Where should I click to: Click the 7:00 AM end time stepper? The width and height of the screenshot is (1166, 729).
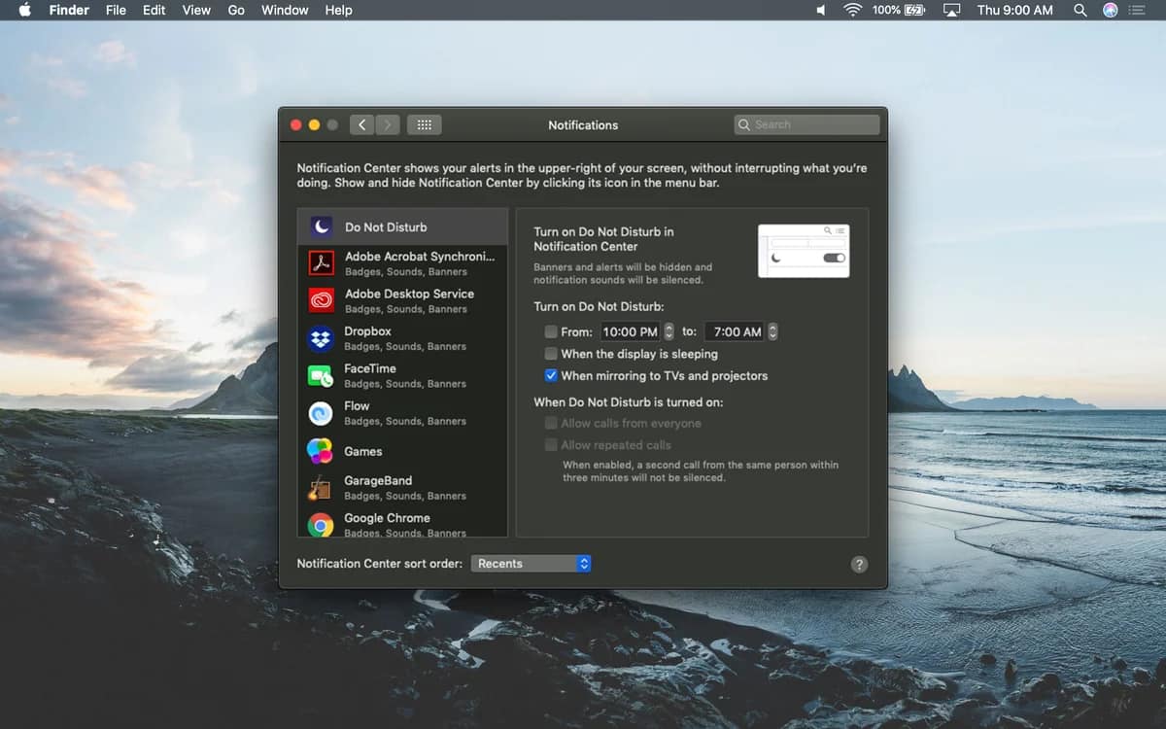[772, 332]
